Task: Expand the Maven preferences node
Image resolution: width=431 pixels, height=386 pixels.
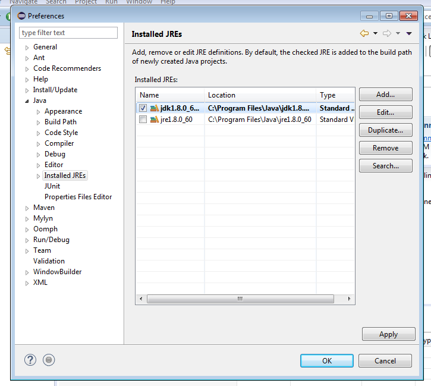Action: 27,208
